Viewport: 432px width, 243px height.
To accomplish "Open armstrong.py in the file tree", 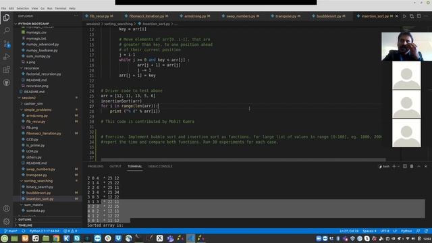I will [x=37, y=115].
